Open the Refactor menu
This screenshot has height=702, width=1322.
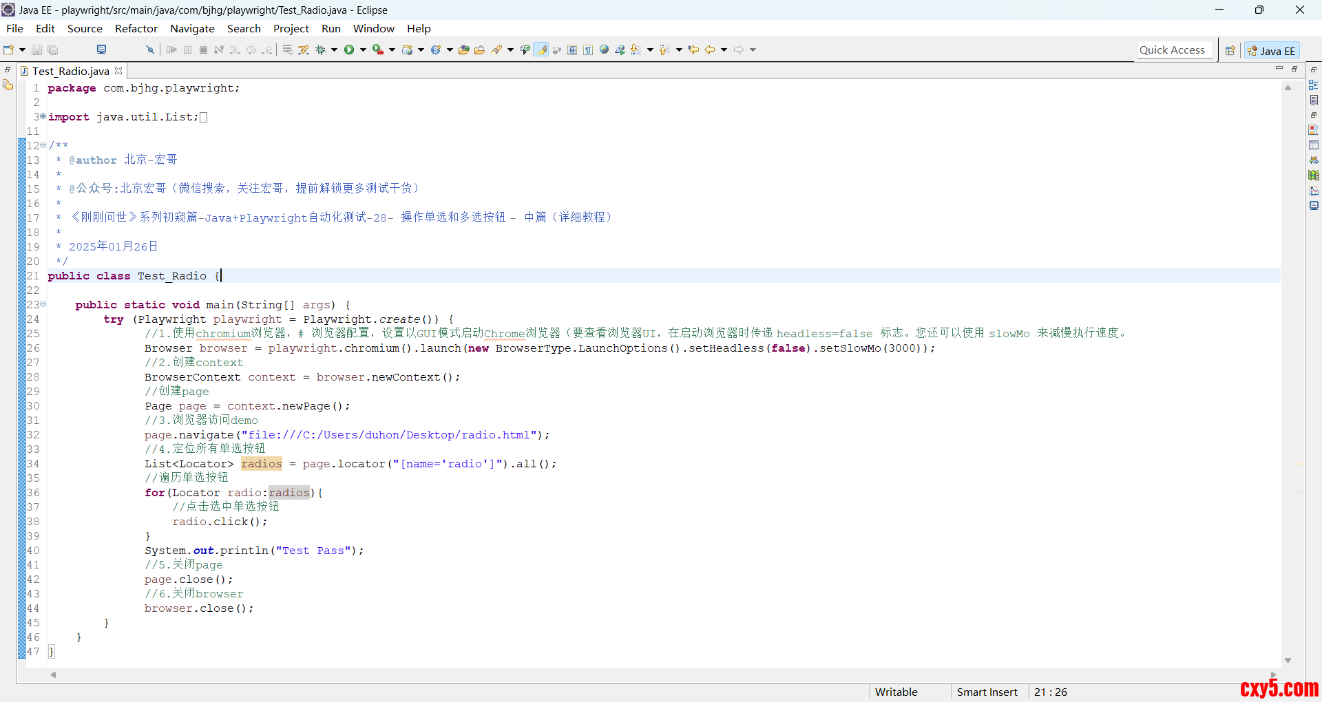point(136,28)
